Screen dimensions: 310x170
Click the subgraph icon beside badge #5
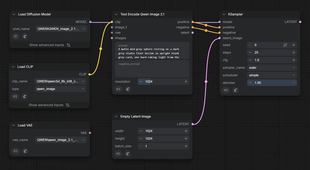coord(128,153)
